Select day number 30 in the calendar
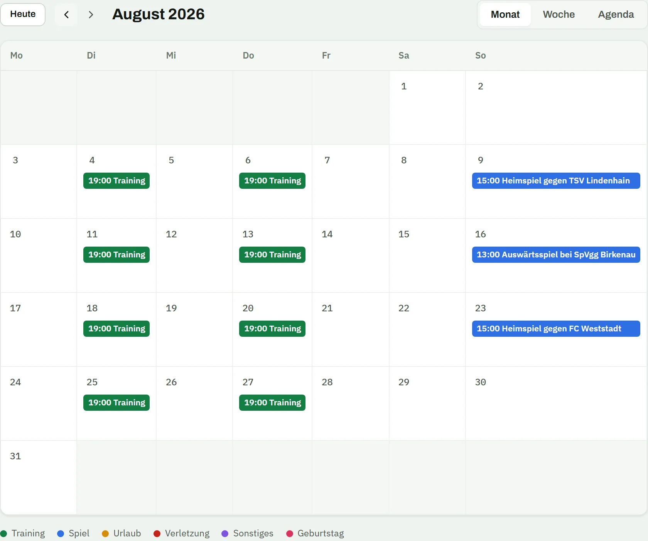Image resolution: width=648 pixels, height=541 pixels. [x=481, y=382]
